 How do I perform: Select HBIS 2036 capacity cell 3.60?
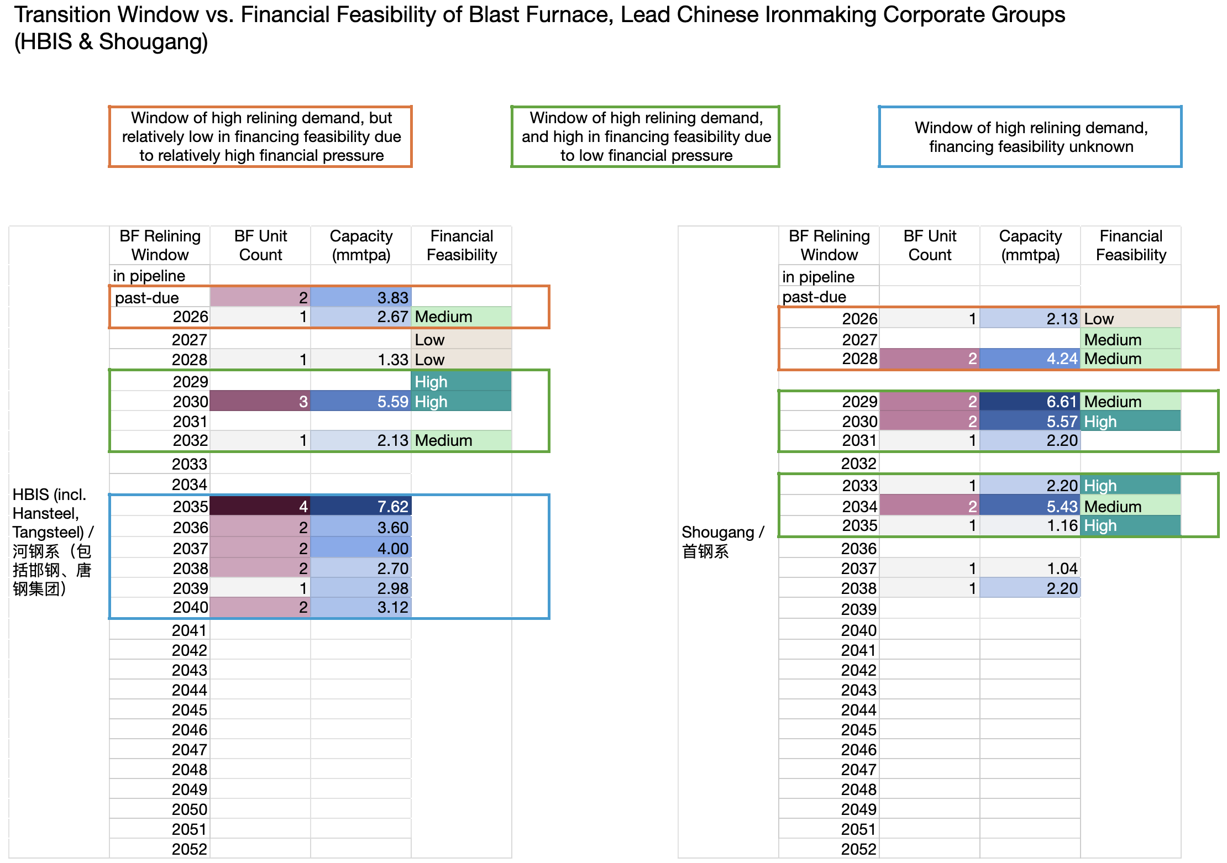point(361,527)
